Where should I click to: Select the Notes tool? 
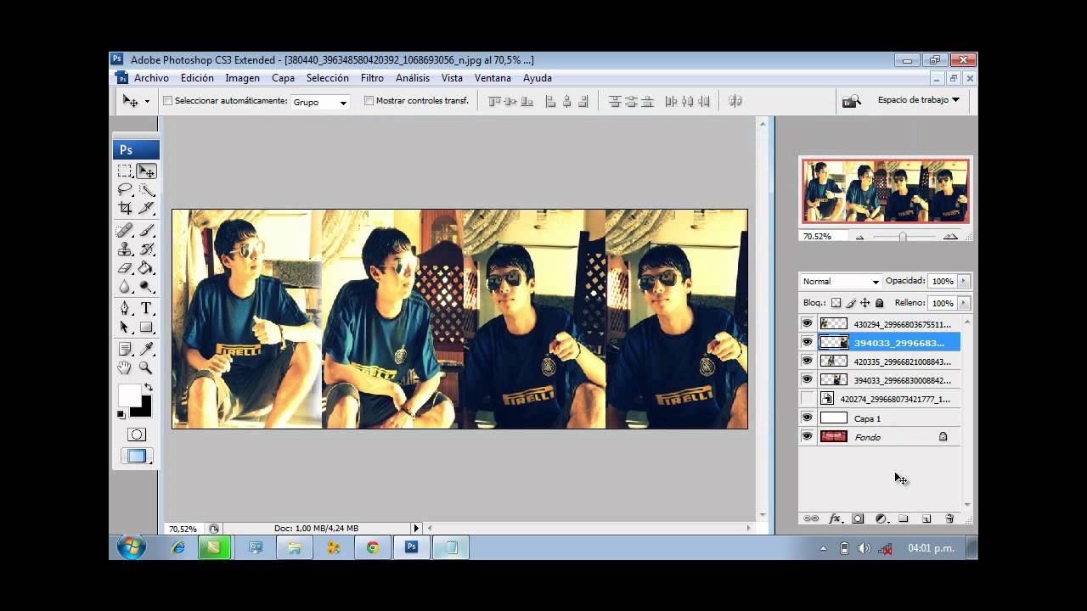125,349
